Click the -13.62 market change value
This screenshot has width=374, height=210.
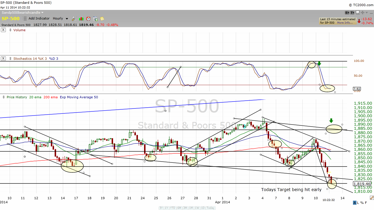pos(367,19)
